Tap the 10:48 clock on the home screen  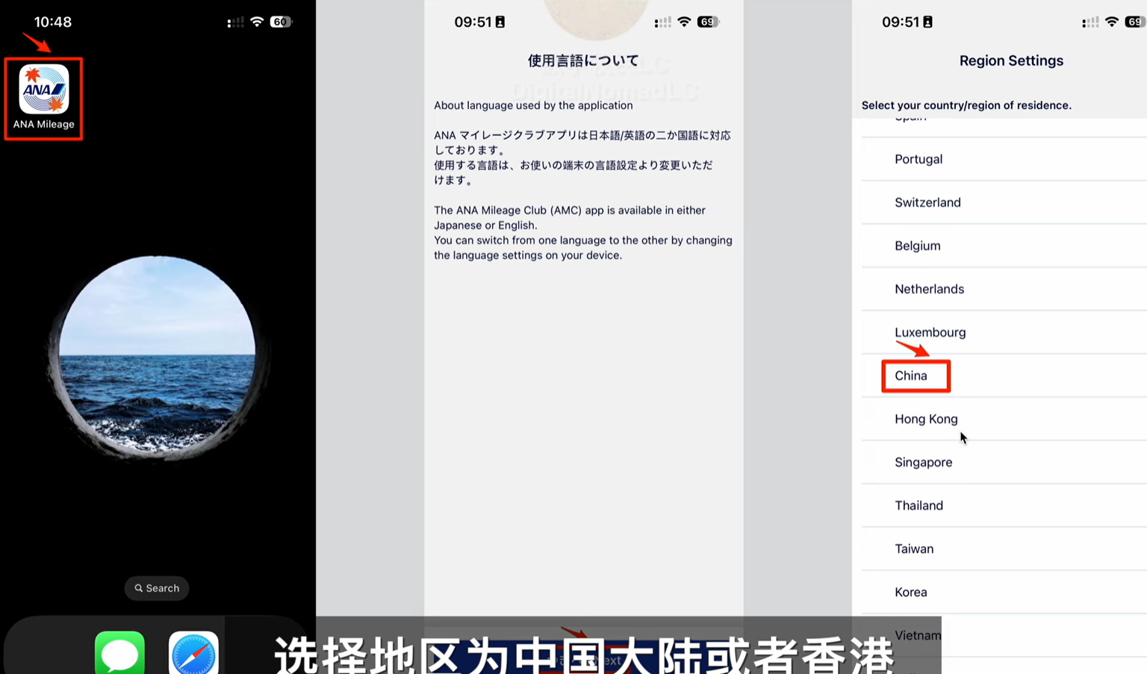coord(53,22)
